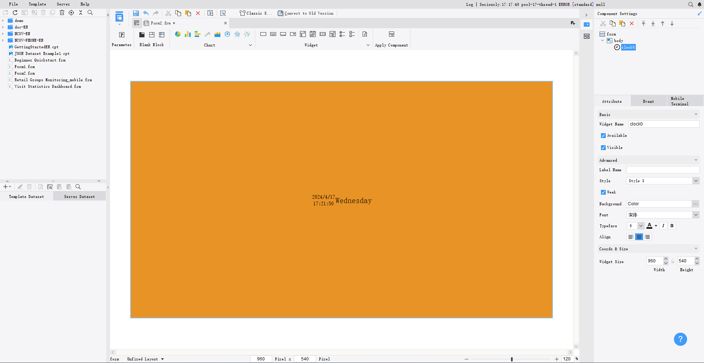Move widget to top layer icon
Viewport: 704px width, 363px height.
click(643, 23)
